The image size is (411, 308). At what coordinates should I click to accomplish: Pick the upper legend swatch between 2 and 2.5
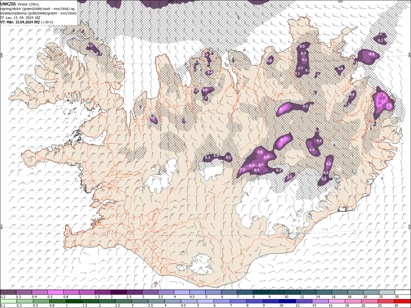point(118,292)
